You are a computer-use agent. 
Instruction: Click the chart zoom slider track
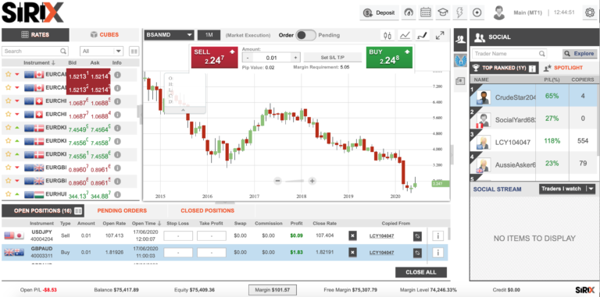click(x=295, y=181)
